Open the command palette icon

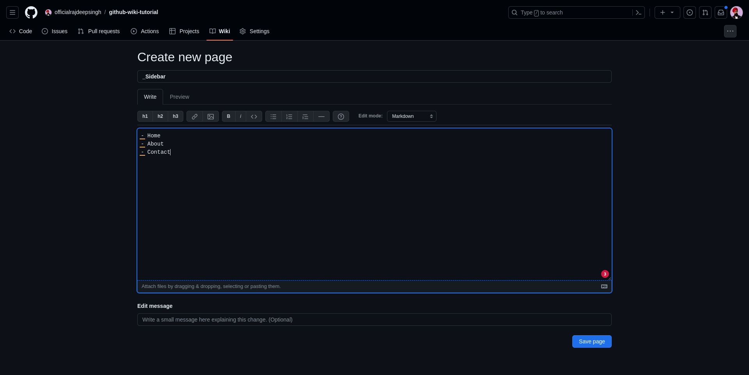point(639,12)
